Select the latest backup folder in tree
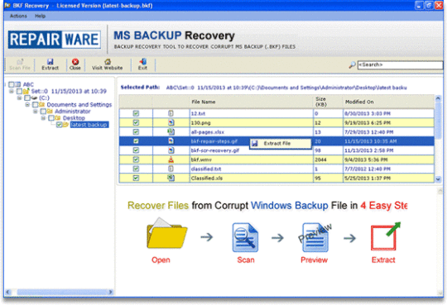This screenshot has height=305, width=447. pyautogui.click(x=89, y=125)
